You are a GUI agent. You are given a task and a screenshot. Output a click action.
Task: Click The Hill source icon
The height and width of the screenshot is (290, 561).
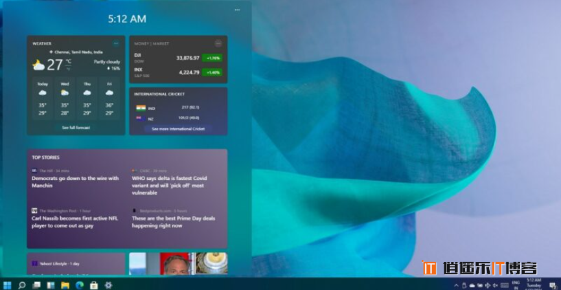click(34, 170)
